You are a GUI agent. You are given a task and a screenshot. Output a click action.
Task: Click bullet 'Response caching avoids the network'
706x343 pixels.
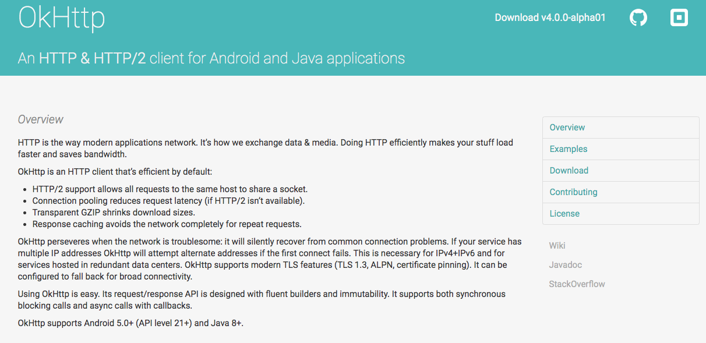tap(167, 224)
